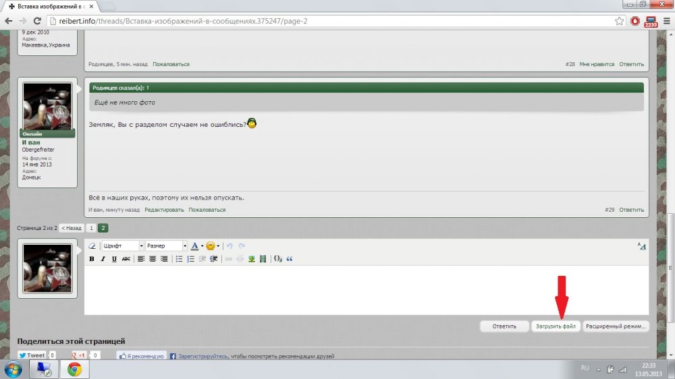
Task: Toggle Bold formatting in the editor
Action: [91, 258]
